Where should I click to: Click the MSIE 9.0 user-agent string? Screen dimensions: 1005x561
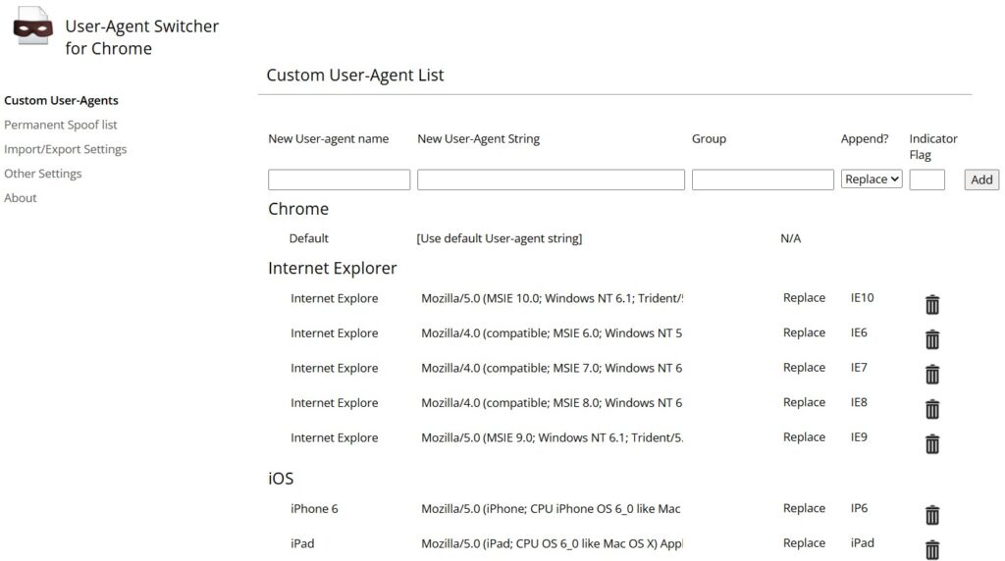(552, 438)
